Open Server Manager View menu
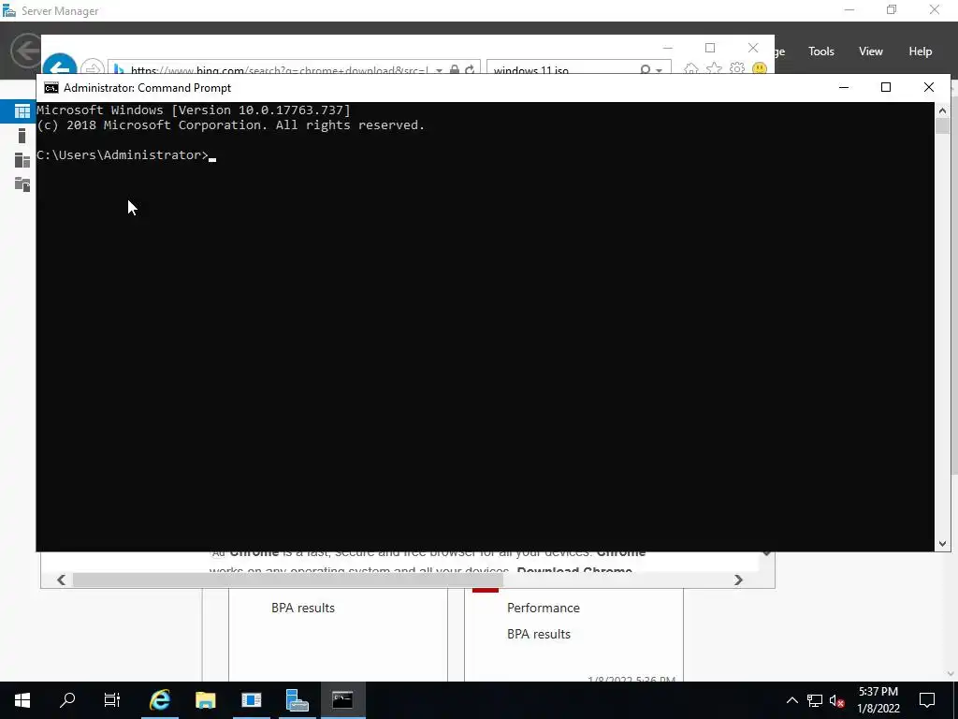The image size is (958, 719). pyautogui.click(x=871, y=51)
